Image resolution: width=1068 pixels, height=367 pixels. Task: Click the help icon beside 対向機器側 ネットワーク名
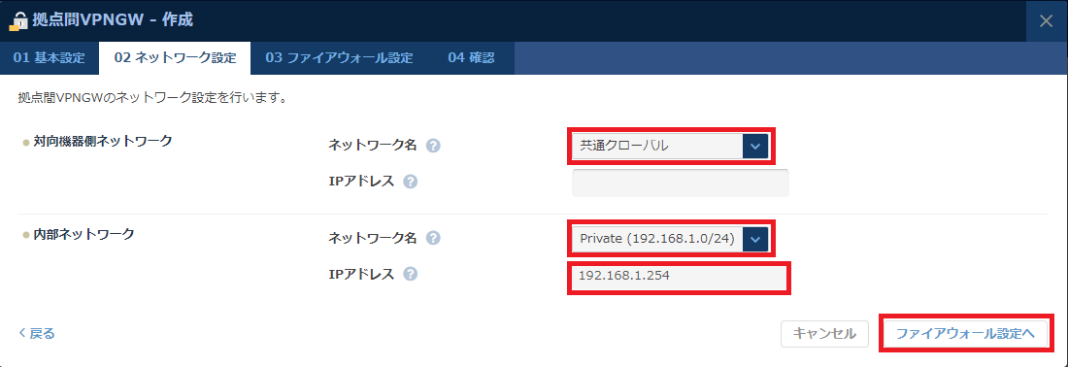tap(433, 146)
